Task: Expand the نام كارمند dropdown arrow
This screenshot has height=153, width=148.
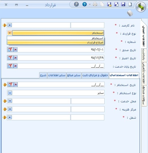Action: 10,25
